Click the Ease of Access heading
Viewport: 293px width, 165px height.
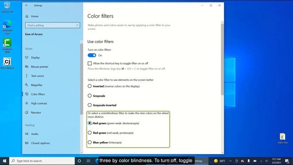coord(34,34)
